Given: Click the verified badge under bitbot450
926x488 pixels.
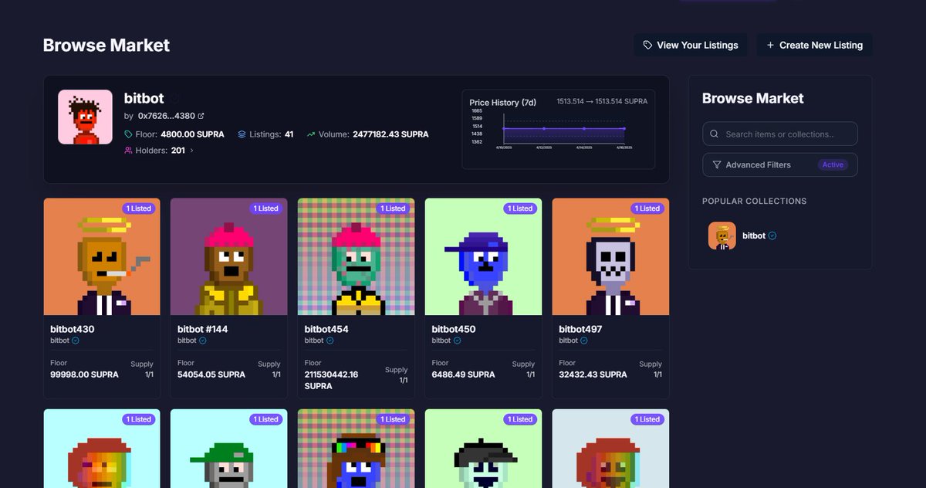Looking at the screenshot, I should [458, 341].
